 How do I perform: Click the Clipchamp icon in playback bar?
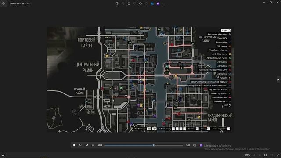click(201, 145)
